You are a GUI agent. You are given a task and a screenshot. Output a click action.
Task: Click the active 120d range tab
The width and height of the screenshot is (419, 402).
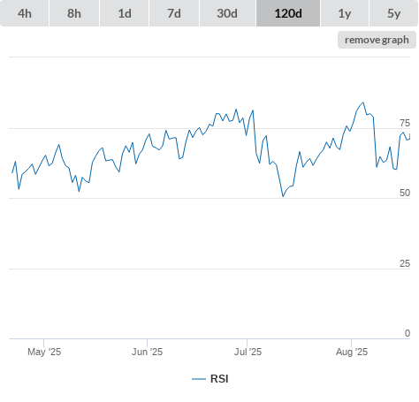coord(288,13)
